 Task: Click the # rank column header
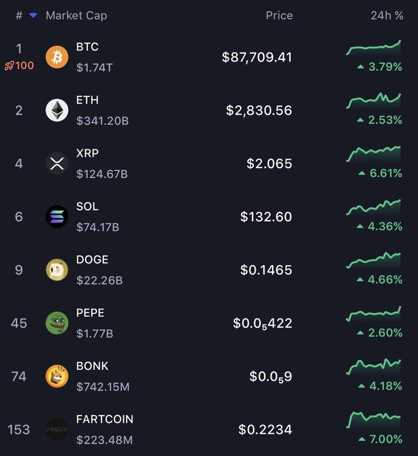[19, 16]
